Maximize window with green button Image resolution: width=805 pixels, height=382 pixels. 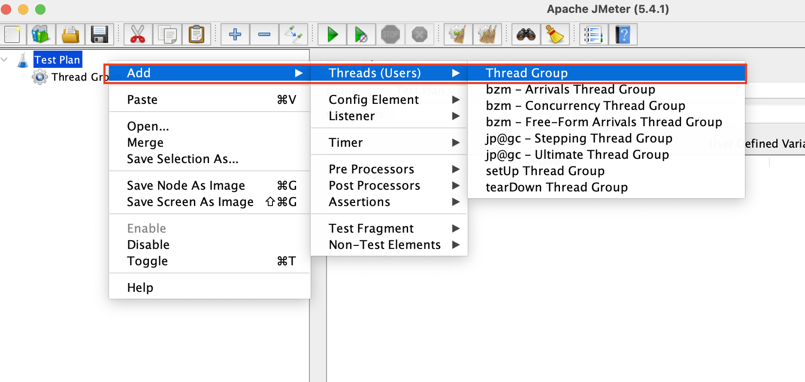40,9
